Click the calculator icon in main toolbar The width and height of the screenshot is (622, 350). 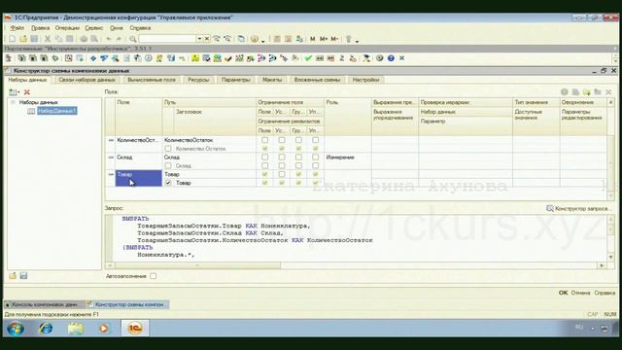click(277, 39)
